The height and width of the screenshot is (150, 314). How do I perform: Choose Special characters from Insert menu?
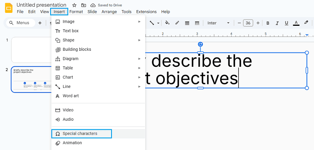click(x=98, y=134)
